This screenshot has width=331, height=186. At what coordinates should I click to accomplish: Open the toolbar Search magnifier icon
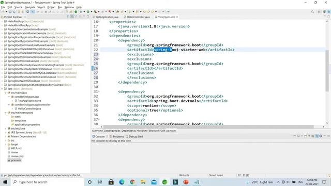(x=312, y=12)
